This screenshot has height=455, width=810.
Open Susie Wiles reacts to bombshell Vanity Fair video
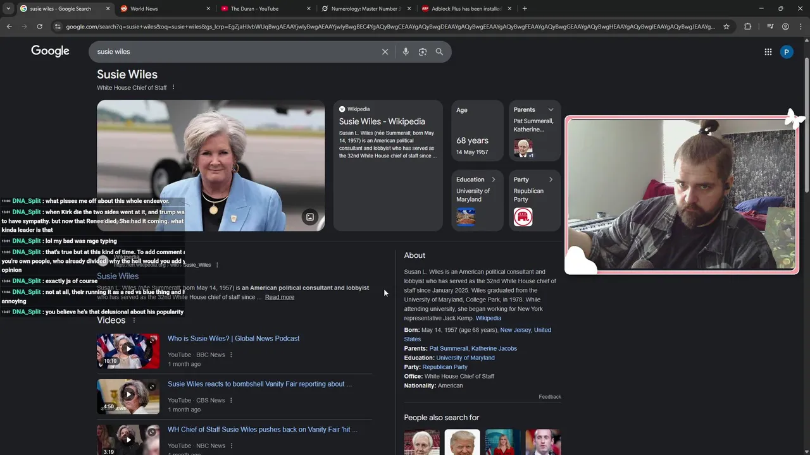tap(259, 384)
